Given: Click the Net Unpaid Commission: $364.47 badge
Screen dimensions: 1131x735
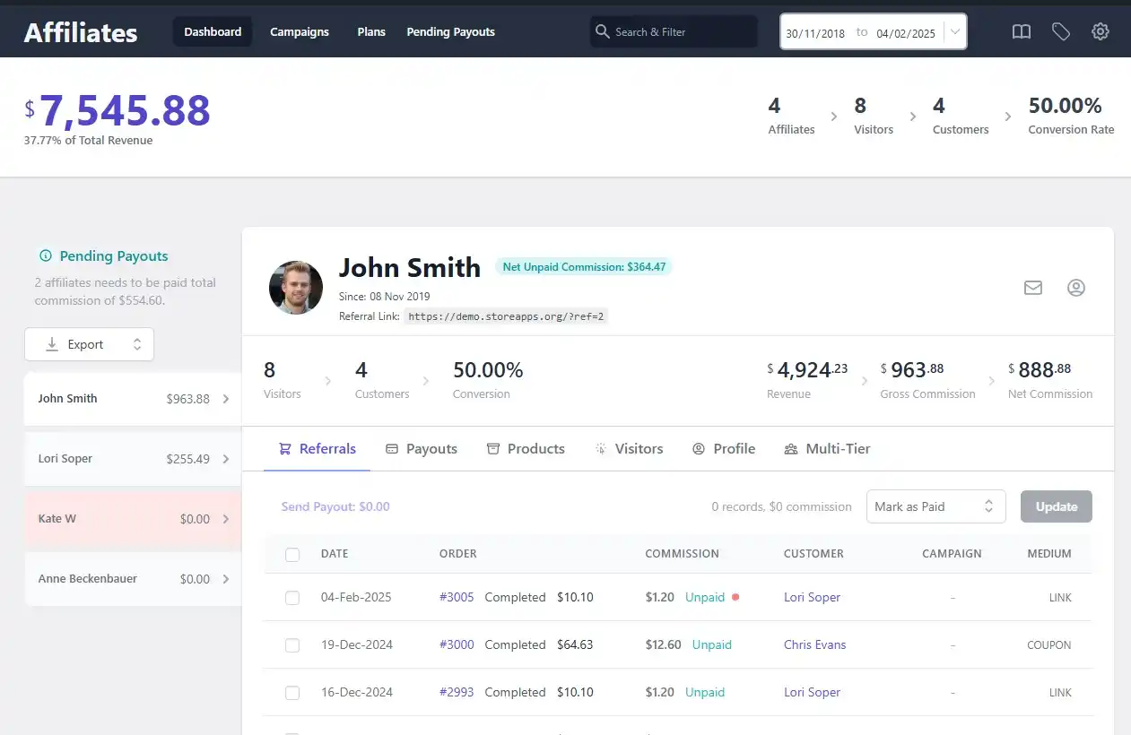Looking at the screenshot, I should click(584, 267).
